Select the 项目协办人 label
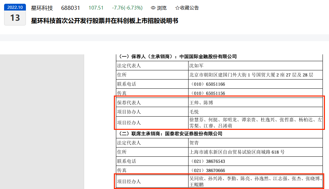The image size is (329, 189). pyautogui.click(x=129, y=112)
